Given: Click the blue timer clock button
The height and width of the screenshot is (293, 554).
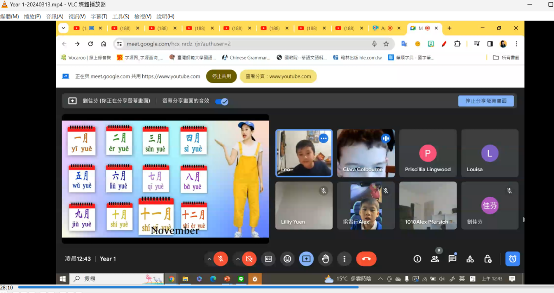Looking at the screenshot, I should 513,259.
